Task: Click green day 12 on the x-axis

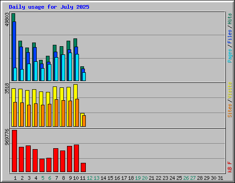Action: (90, 178)
